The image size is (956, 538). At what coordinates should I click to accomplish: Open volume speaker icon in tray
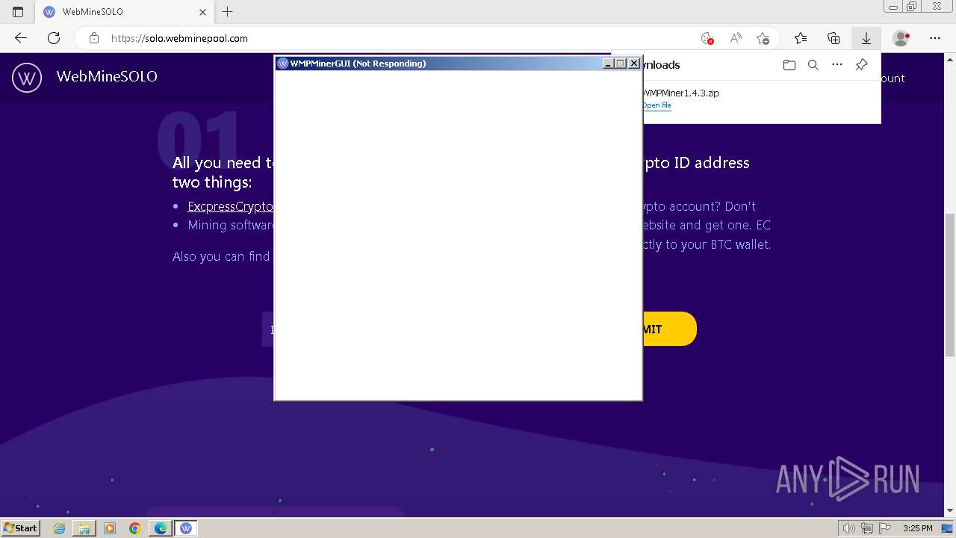[849, 528]
